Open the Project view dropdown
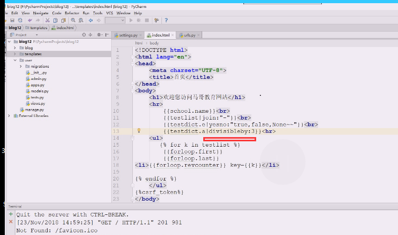This screenshot has width=398, height=235. [37, 35]
